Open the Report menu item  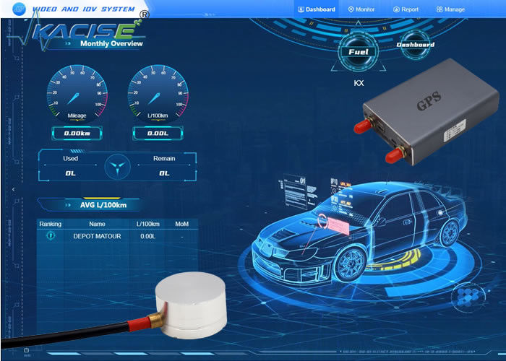point(406,9)
